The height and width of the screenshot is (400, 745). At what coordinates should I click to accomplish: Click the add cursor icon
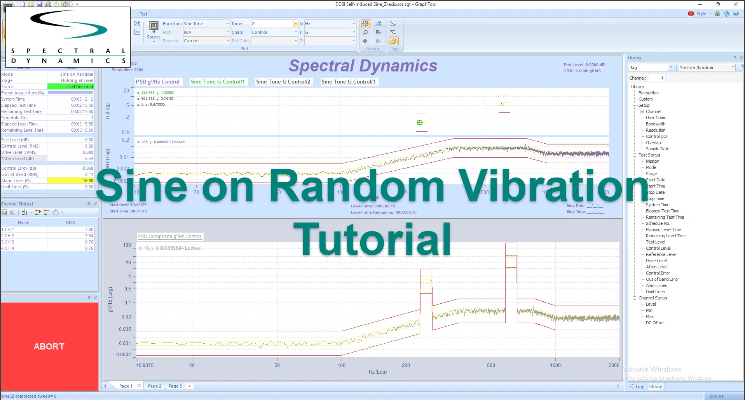point(378,33)
